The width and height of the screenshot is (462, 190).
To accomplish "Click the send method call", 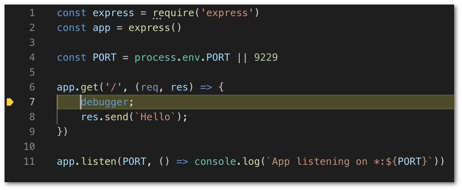I will pos(116,117).
